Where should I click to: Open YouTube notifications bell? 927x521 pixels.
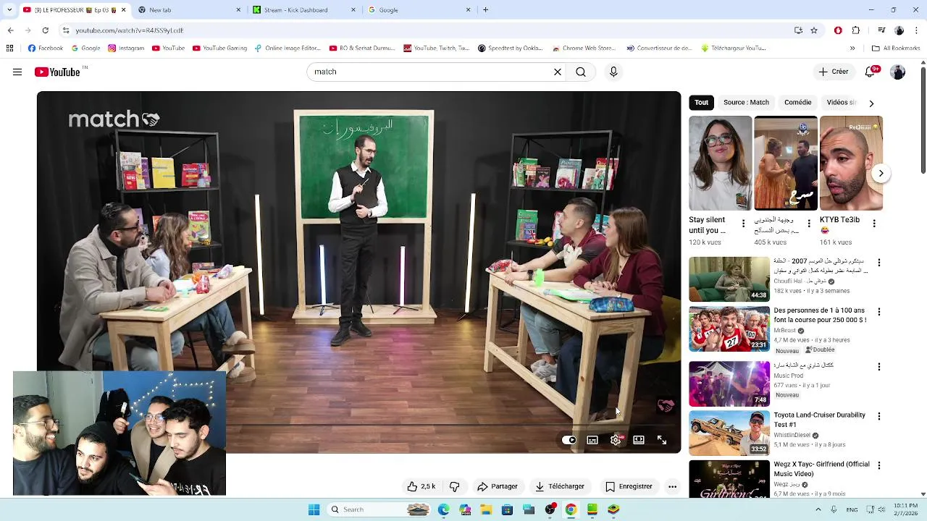871,72
